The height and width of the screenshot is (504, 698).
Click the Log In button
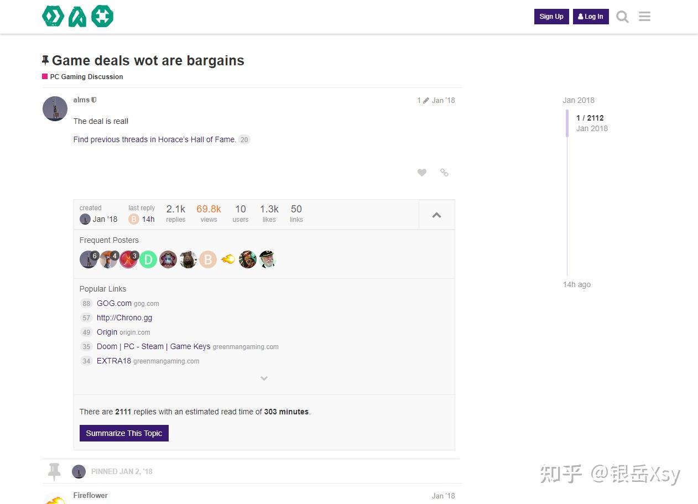pyautogui.click(x=591, y=17)
